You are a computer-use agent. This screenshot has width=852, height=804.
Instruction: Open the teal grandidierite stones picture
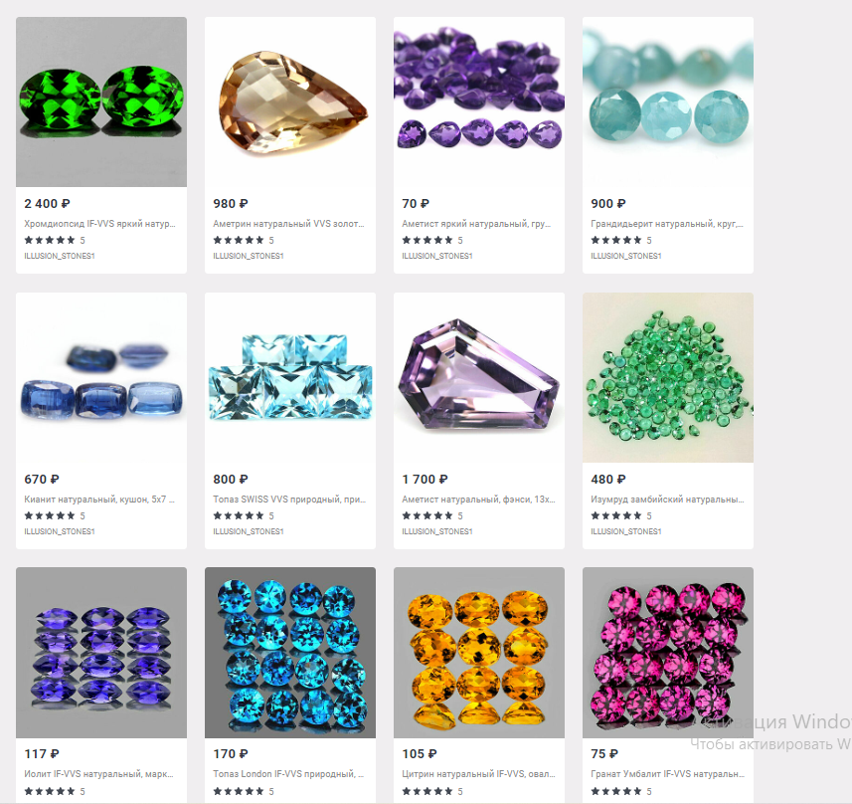click(668, 101)
